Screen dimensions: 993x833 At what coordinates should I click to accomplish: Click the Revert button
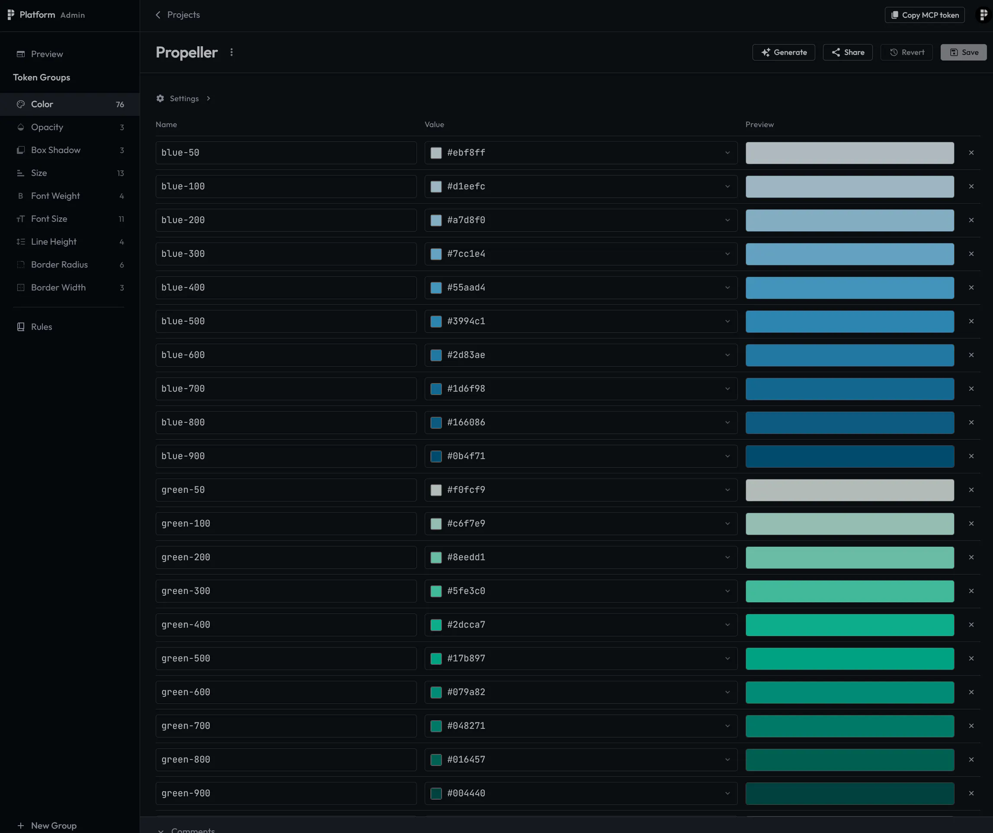tap(907, 52)
